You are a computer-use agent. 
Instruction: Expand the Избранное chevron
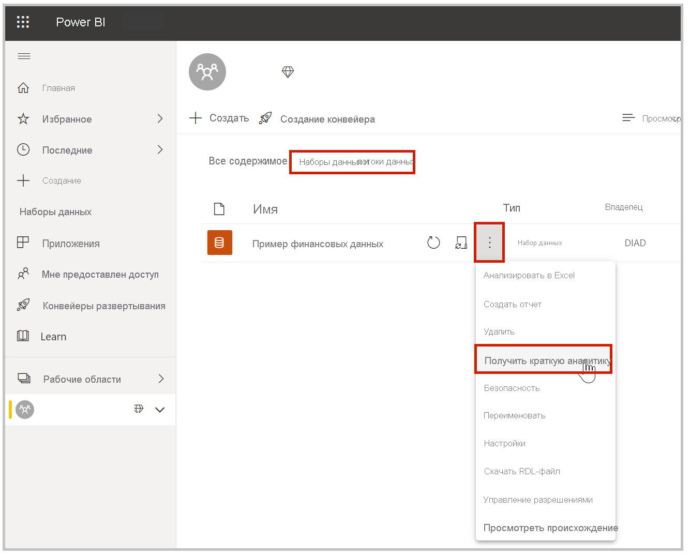[160, 118]
